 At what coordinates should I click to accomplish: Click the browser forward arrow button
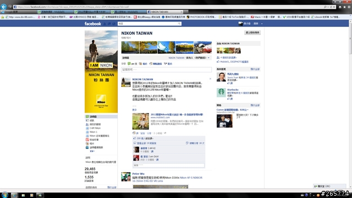[10, 7]
